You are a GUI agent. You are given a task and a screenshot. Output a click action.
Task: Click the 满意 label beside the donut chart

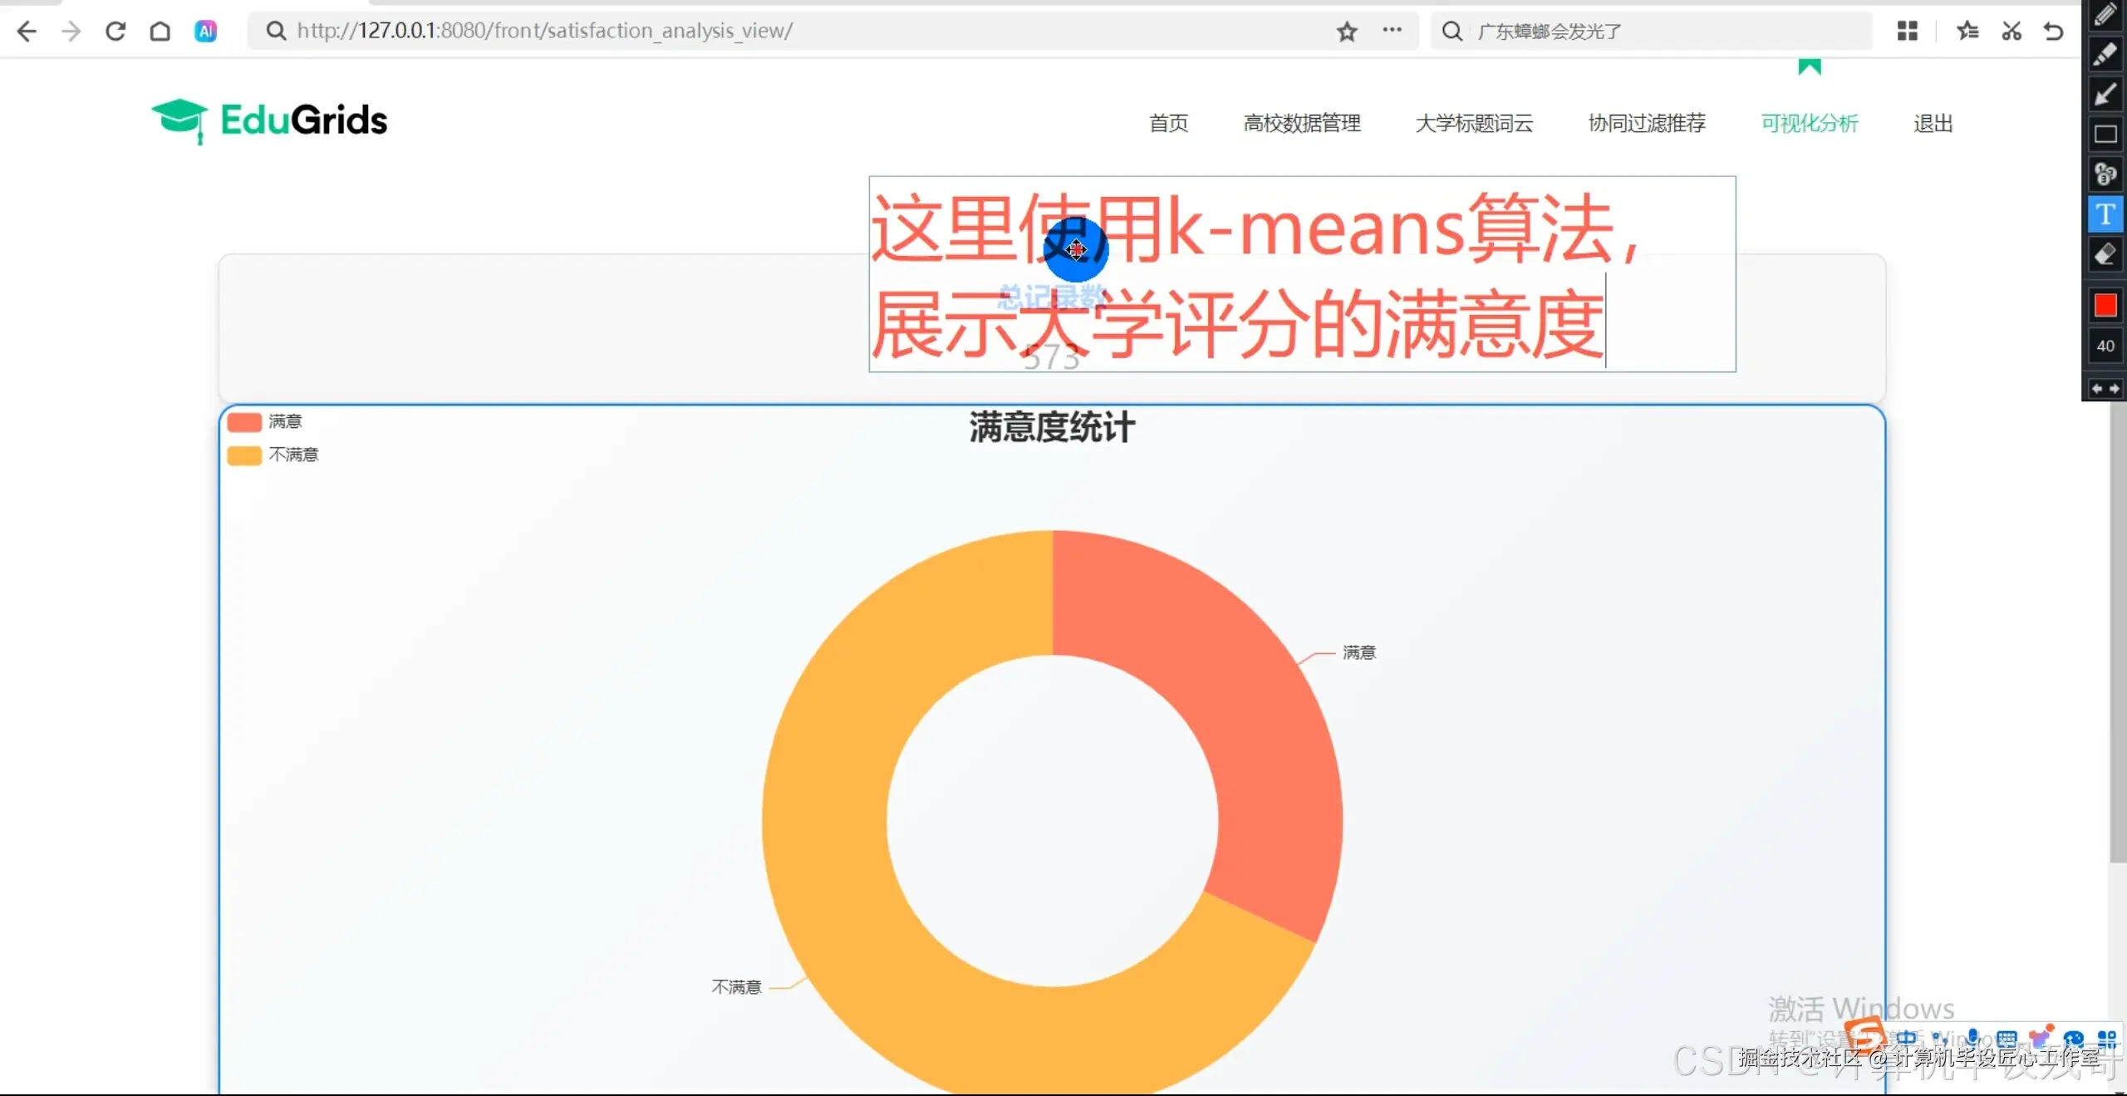coord(1359,653)
